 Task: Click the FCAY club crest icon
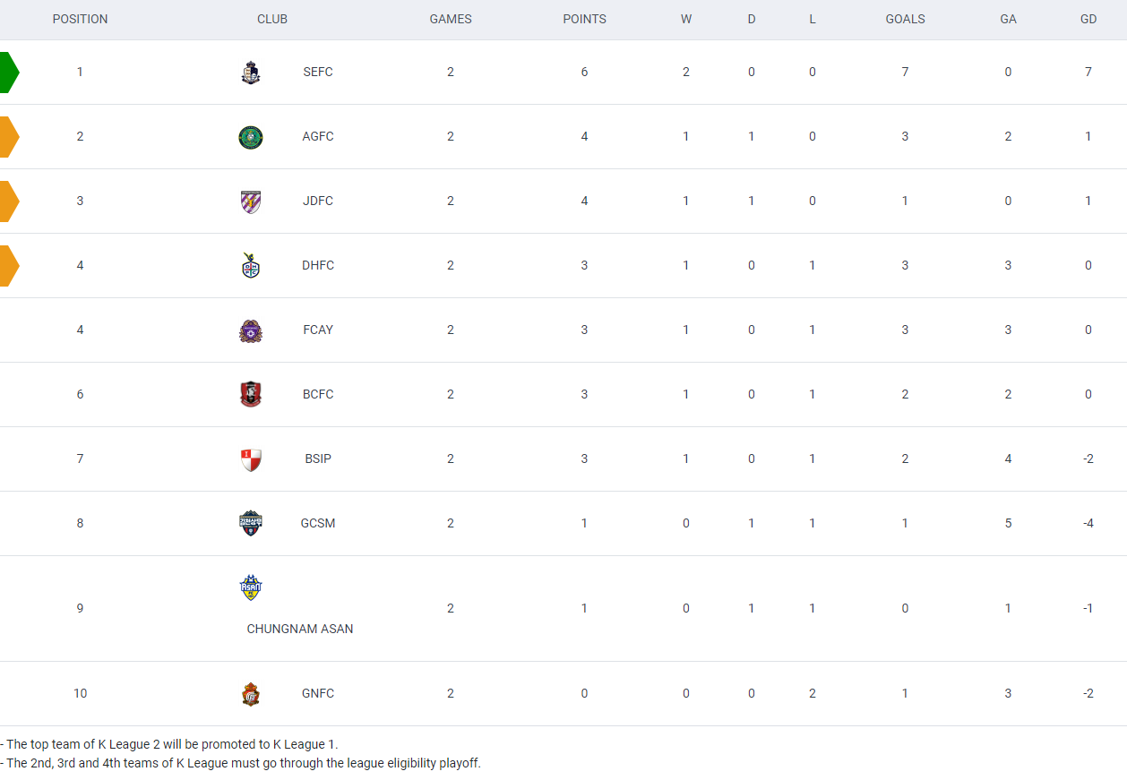tap(251, 330)
